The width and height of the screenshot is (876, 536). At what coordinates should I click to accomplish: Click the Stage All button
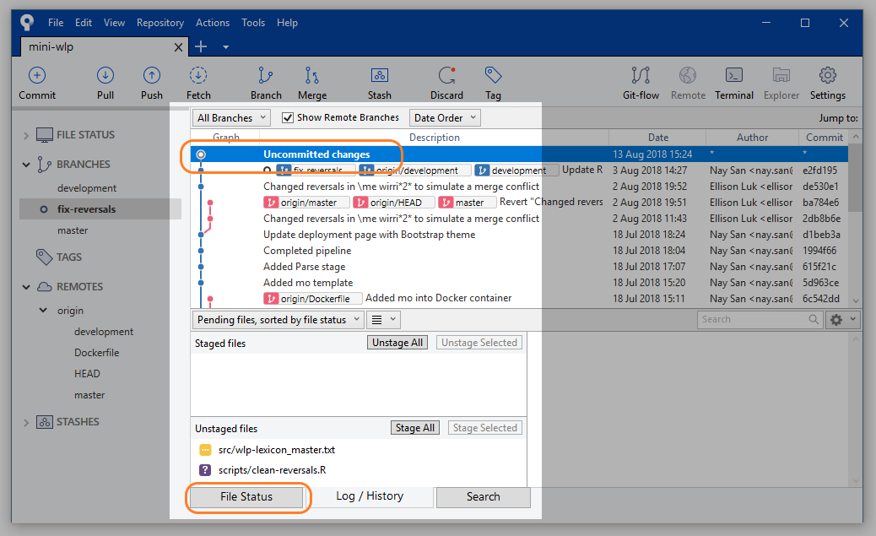pos(414,427)
